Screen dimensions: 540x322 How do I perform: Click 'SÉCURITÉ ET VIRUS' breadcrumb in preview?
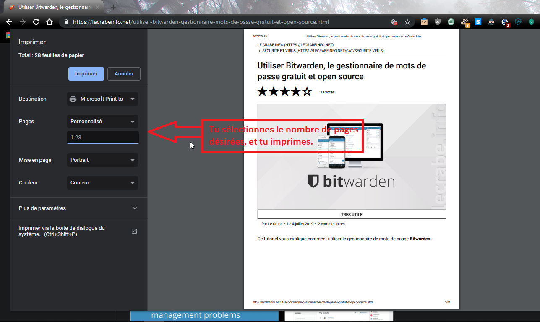click(323, 51)
